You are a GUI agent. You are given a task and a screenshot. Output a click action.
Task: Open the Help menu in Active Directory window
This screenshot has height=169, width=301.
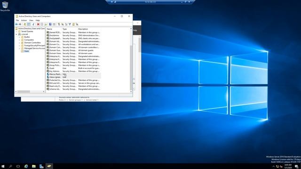coord(38,20)
